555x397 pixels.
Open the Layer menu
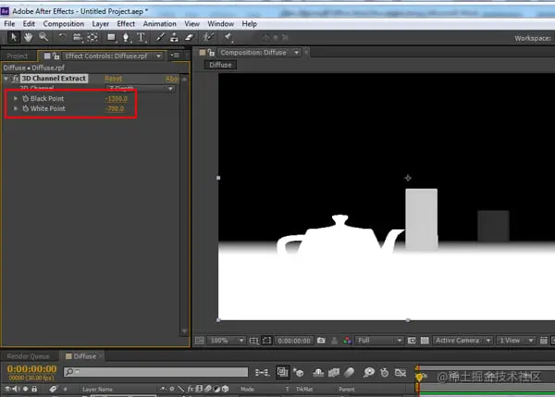[x=101, y=24]
